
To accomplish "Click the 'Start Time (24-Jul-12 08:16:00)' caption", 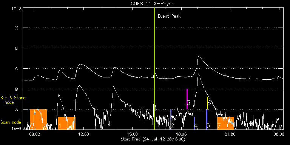I will [x=153, y=139].
